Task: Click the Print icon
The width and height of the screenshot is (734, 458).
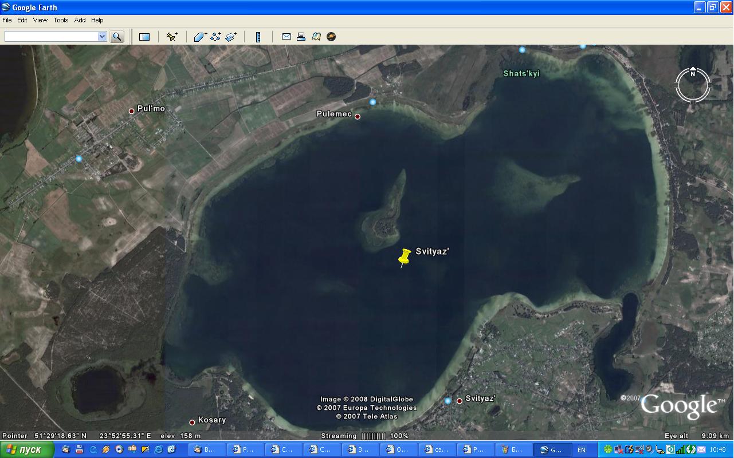Action: (301, 37)
